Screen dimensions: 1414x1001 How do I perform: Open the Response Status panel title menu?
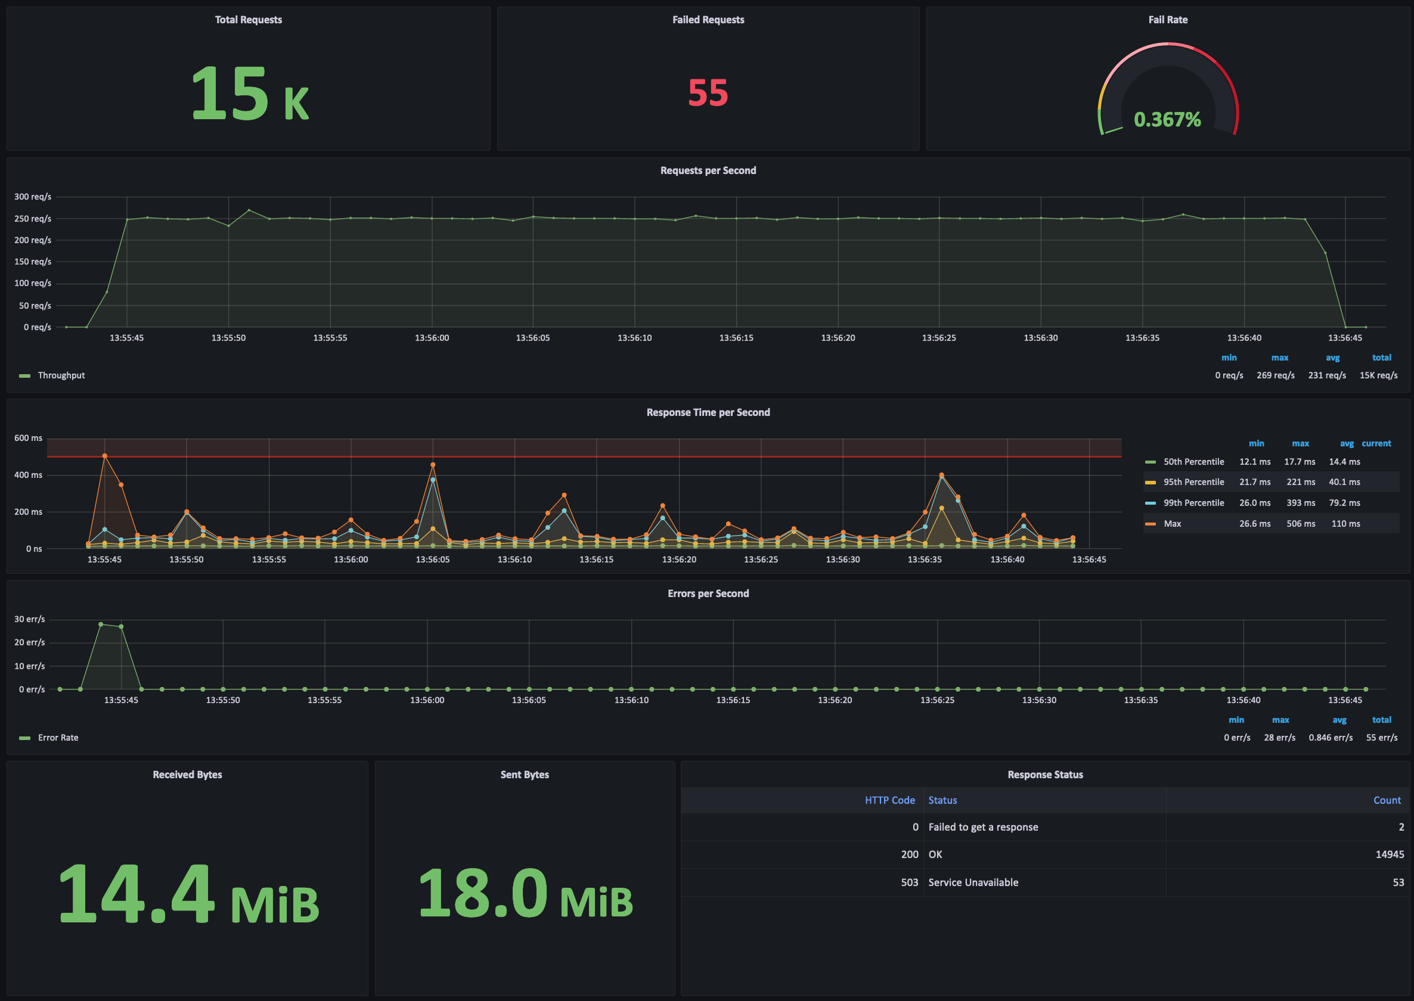click(1045, 775)
